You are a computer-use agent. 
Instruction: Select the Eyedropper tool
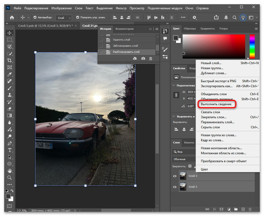coord(10,74)
